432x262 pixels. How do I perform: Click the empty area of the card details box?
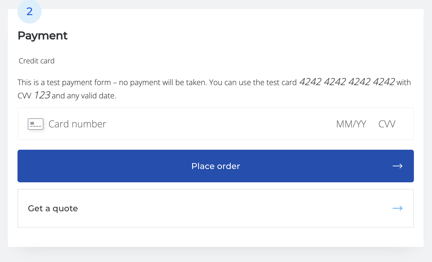click(220, 124)
